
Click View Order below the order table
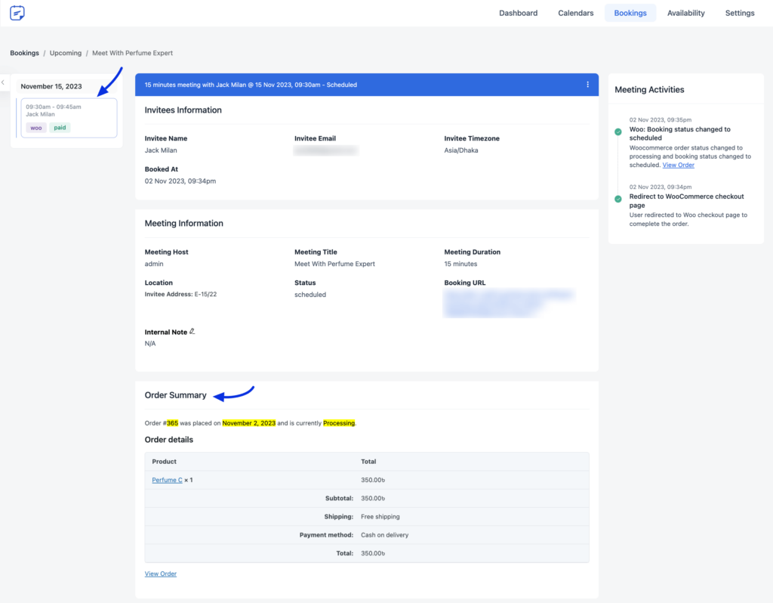click(161, 574)
